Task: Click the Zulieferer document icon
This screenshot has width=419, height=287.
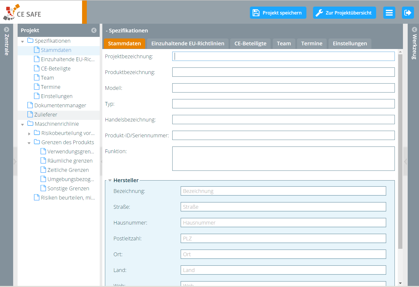Action: coord(30,114)
